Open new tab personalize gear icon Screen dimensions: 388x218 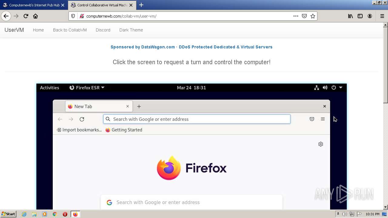pos(321,144)
